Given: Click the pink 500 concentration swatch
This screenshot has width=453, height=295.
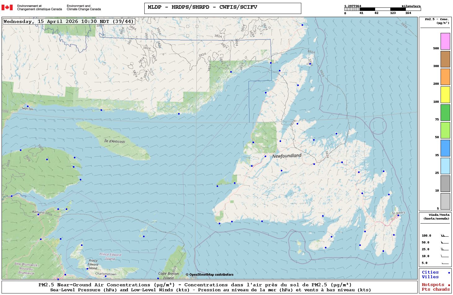Looking at the screenshot, I should click(x=445, y=41).
